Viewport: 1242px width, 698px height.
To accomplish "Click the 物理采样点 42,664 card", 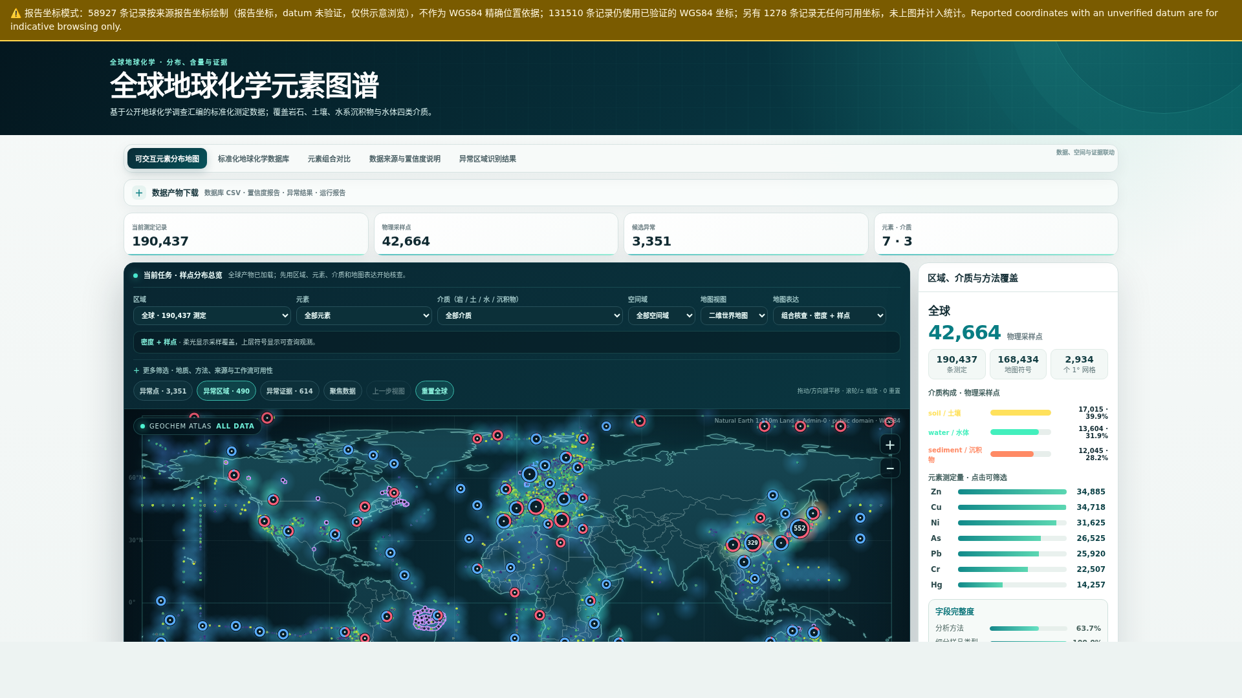I will [496, 235].
